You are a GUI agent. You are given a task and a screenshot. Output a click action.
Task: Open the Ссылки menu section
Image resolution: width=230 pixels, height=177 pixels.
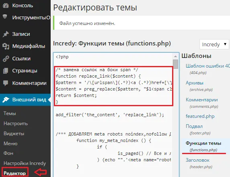pyautogui.click(x=21, y=59)
